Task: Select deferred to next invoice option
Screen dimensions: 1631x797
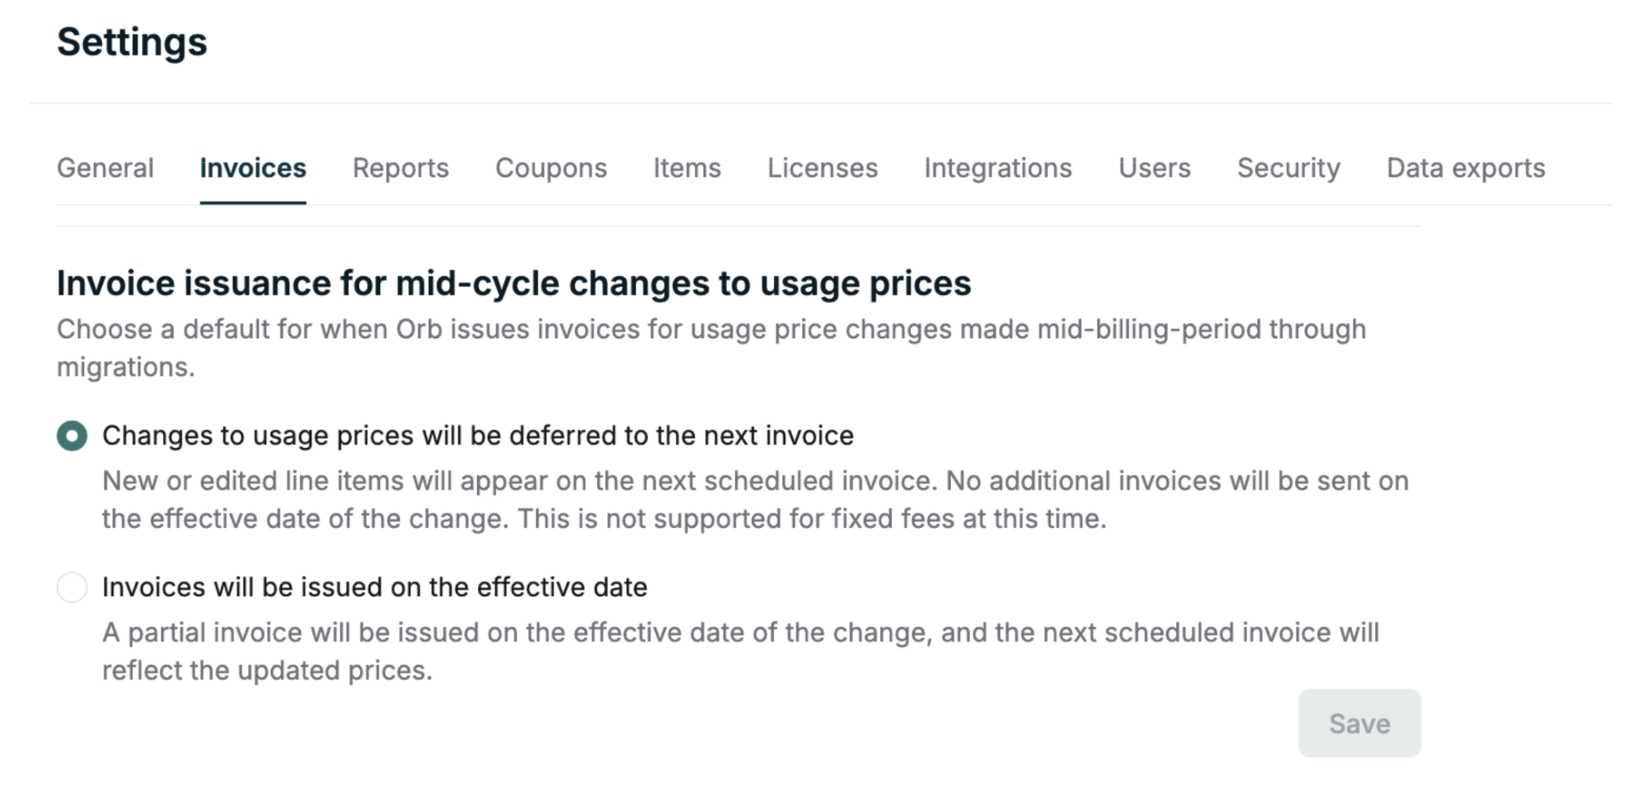Action: coord(72,435)
